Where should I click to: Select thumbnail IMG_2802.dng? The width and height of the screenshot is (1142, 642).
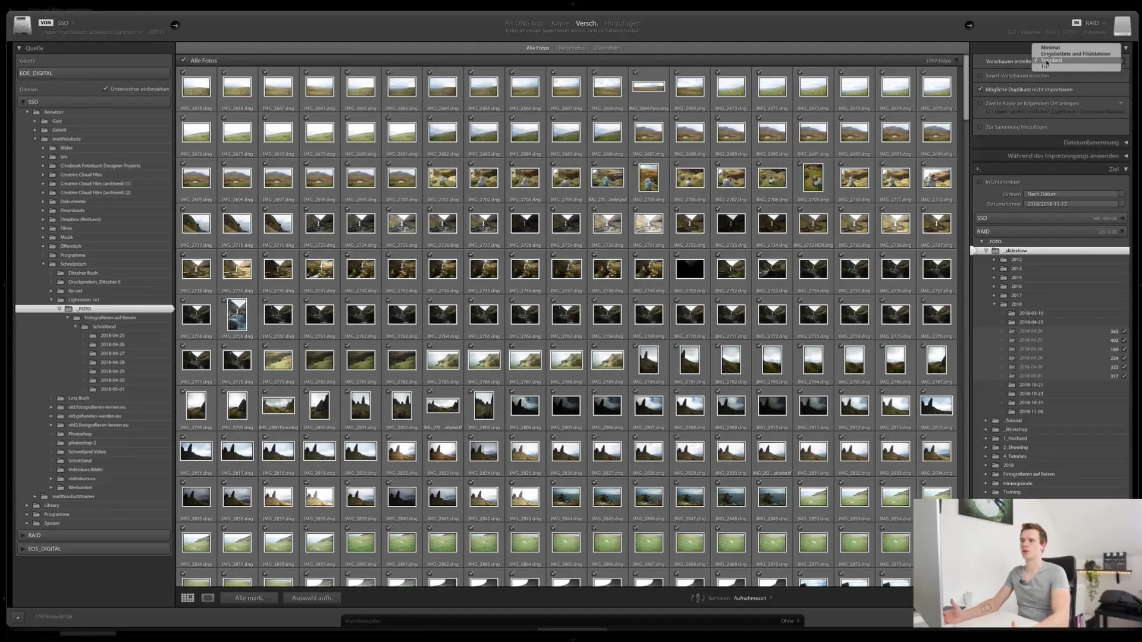401,405
